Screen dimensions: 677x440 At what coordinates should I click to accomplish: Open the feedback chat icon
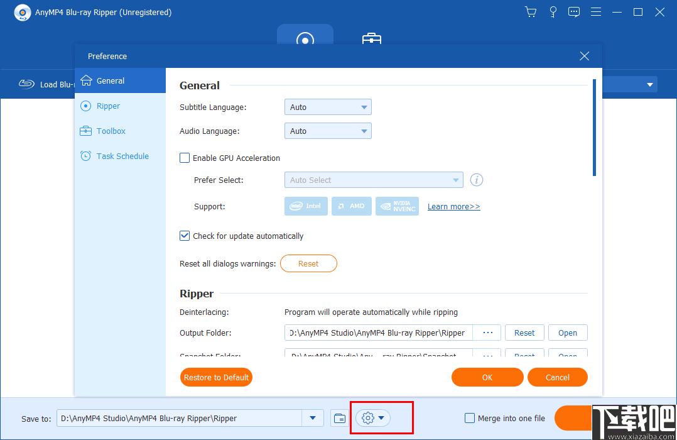click(574, 12)
